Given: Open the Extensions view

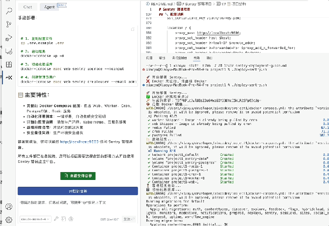Looking at the screenshot, I should (x=9, y=65).
